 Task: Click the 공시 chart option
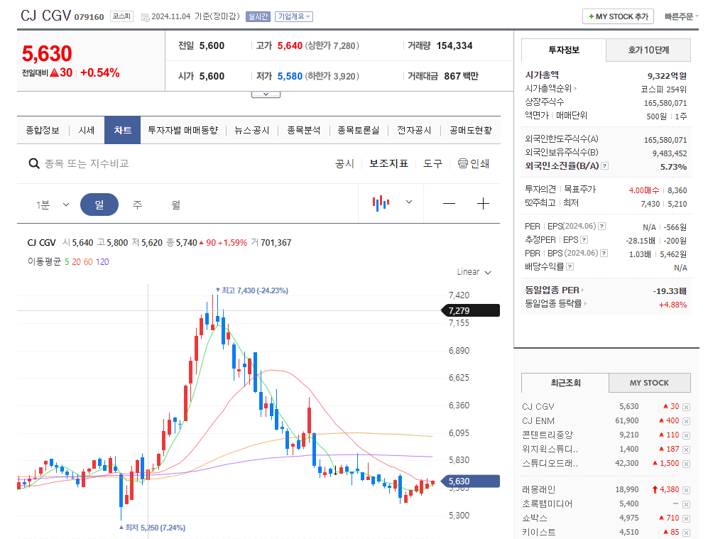pyautogui.click(x=344, y=163)
